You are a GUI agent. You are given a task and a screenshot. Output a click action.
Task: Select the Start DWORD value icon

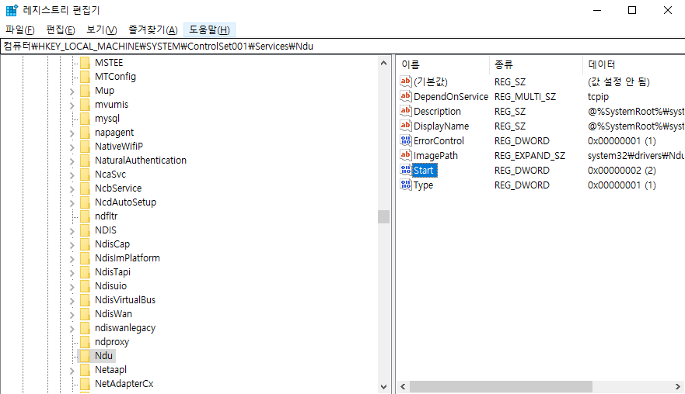point(405,171)
